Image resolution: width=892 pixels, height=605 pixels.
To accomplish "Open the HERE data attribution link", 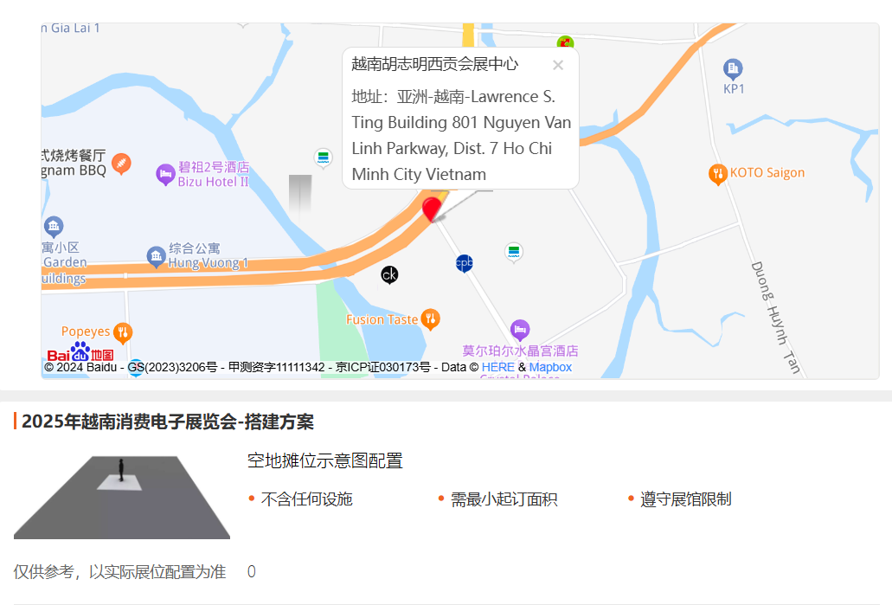I will (x=497, y=368).
